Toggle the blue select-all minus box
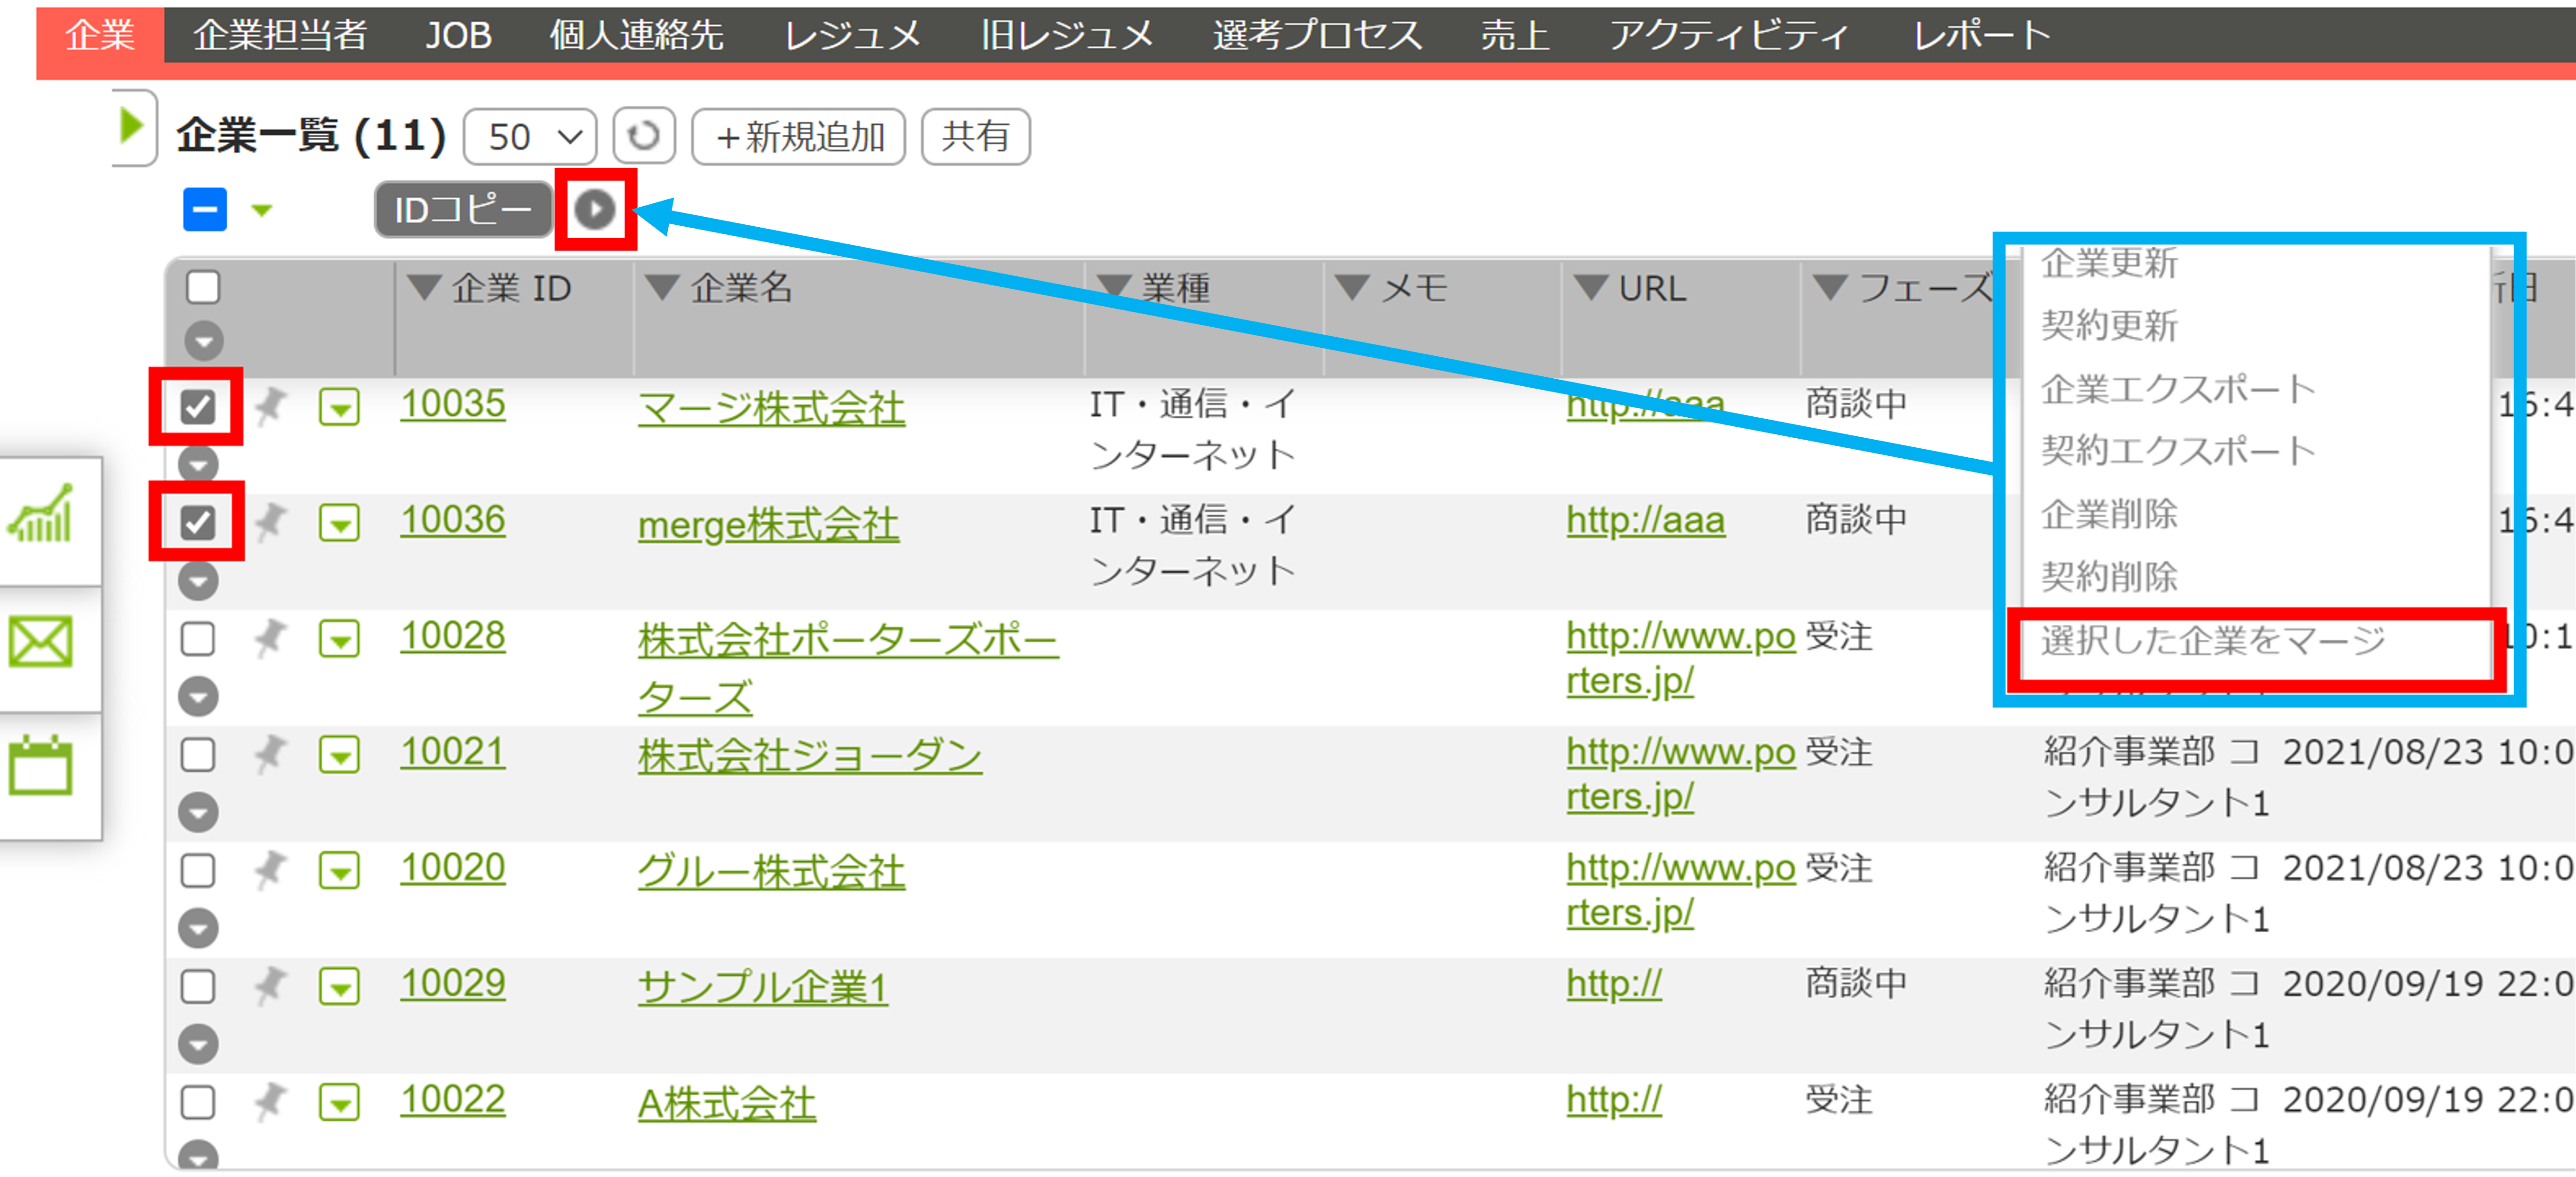 pos(204,209)
